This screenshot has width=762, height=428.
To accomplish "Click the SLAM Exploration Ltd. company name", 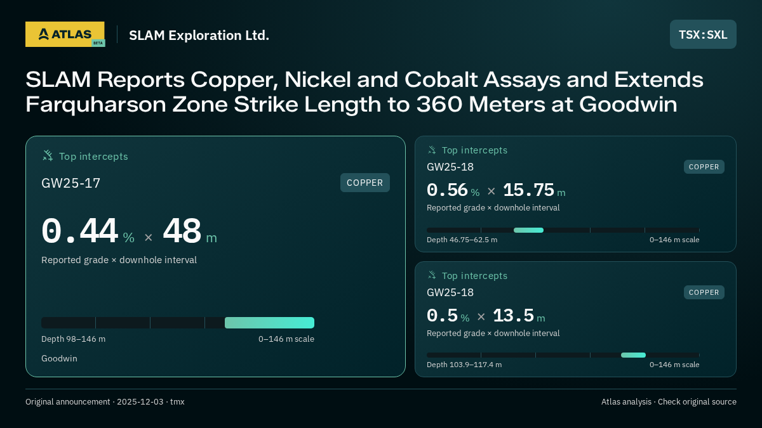I will [x=199, y=35].
